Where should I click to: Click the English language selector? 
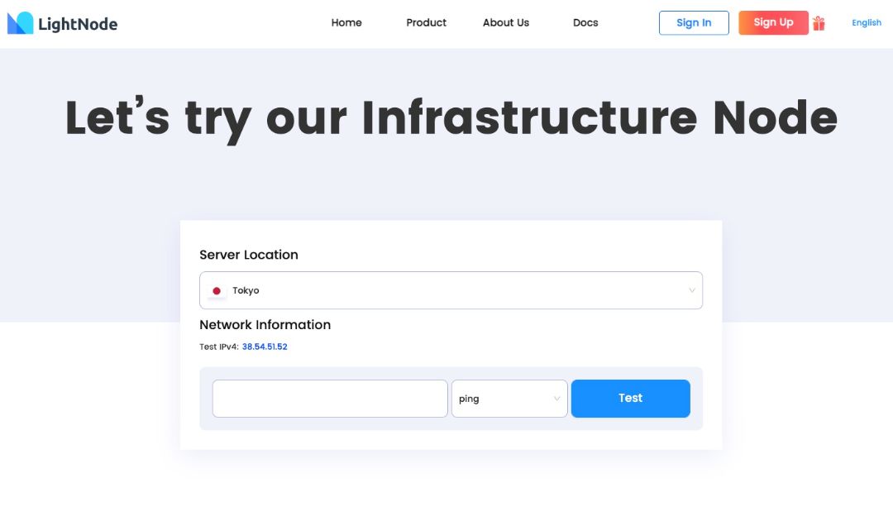[866, 22]
